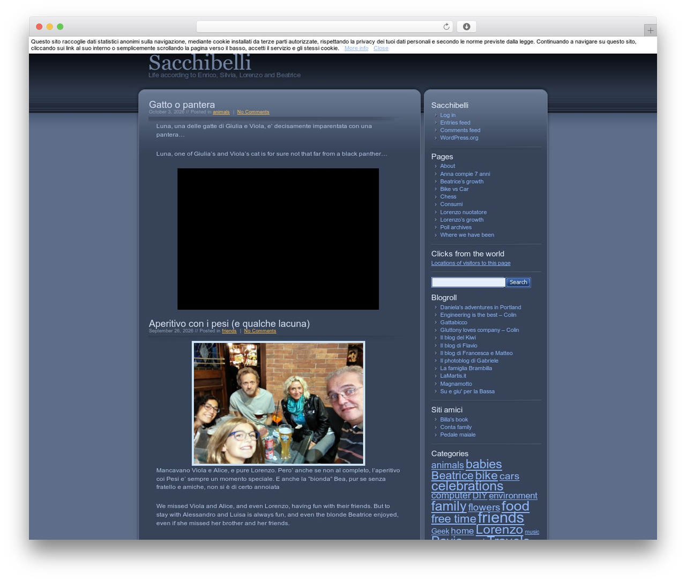
Task: Click the Search button
Action: click(518, 282)
